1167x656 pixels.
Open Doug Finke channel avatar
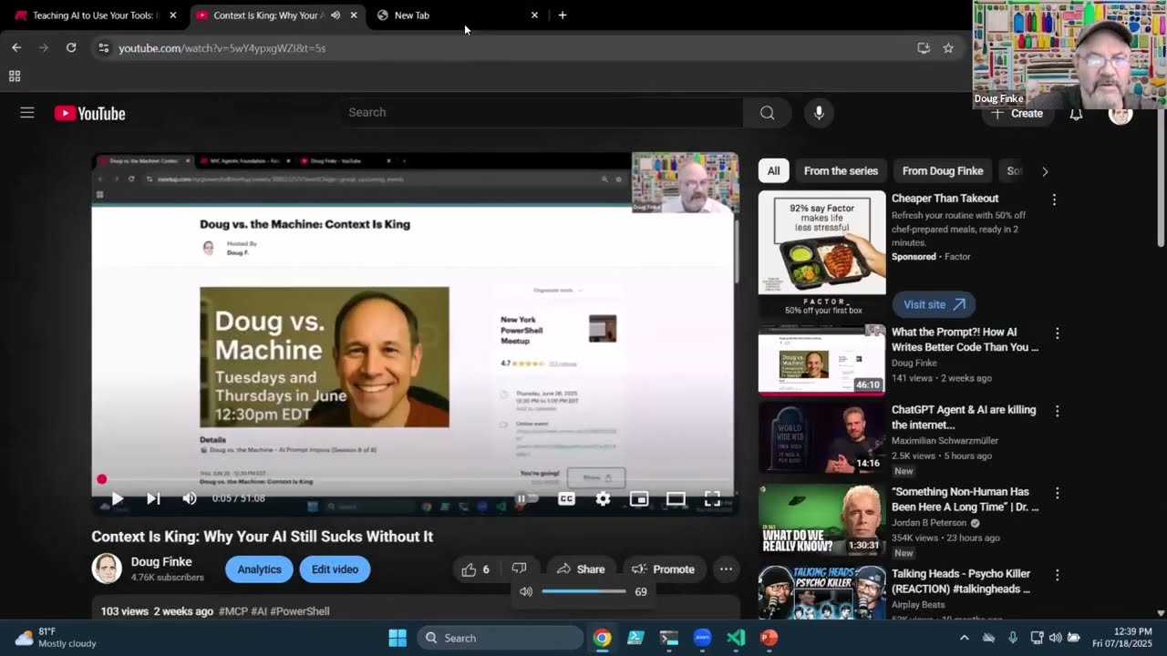pyautogui.click(x=107, y=569)
